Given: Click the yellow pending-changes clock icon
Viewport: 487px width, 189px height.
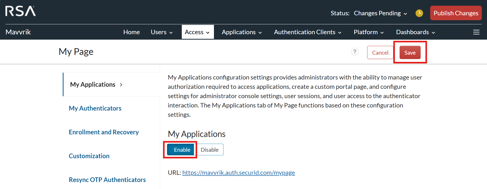Looking at the screenshot, I should tap(419, 13).
